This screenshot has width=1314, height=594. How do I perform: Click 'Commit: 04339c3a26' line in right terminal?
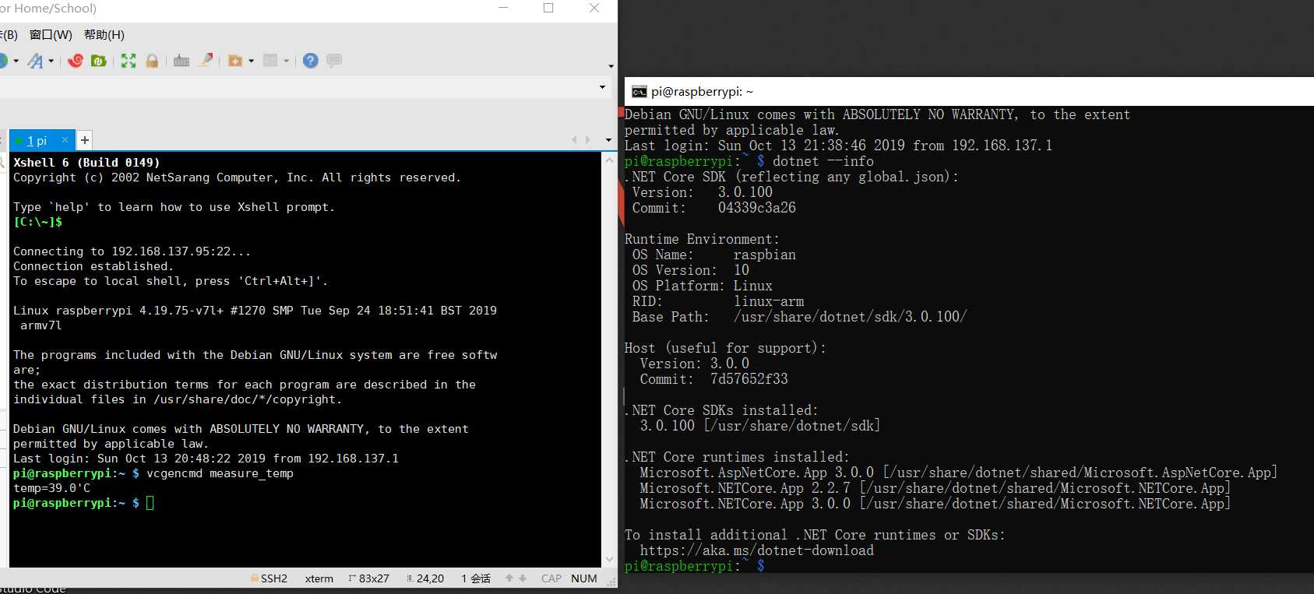(x=714, y=208)
